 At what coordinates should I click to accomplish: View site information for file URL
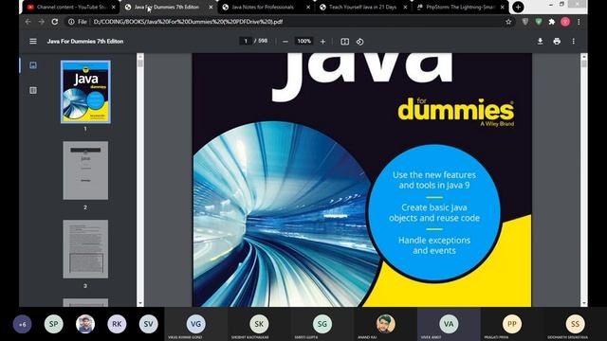(71, 22)
